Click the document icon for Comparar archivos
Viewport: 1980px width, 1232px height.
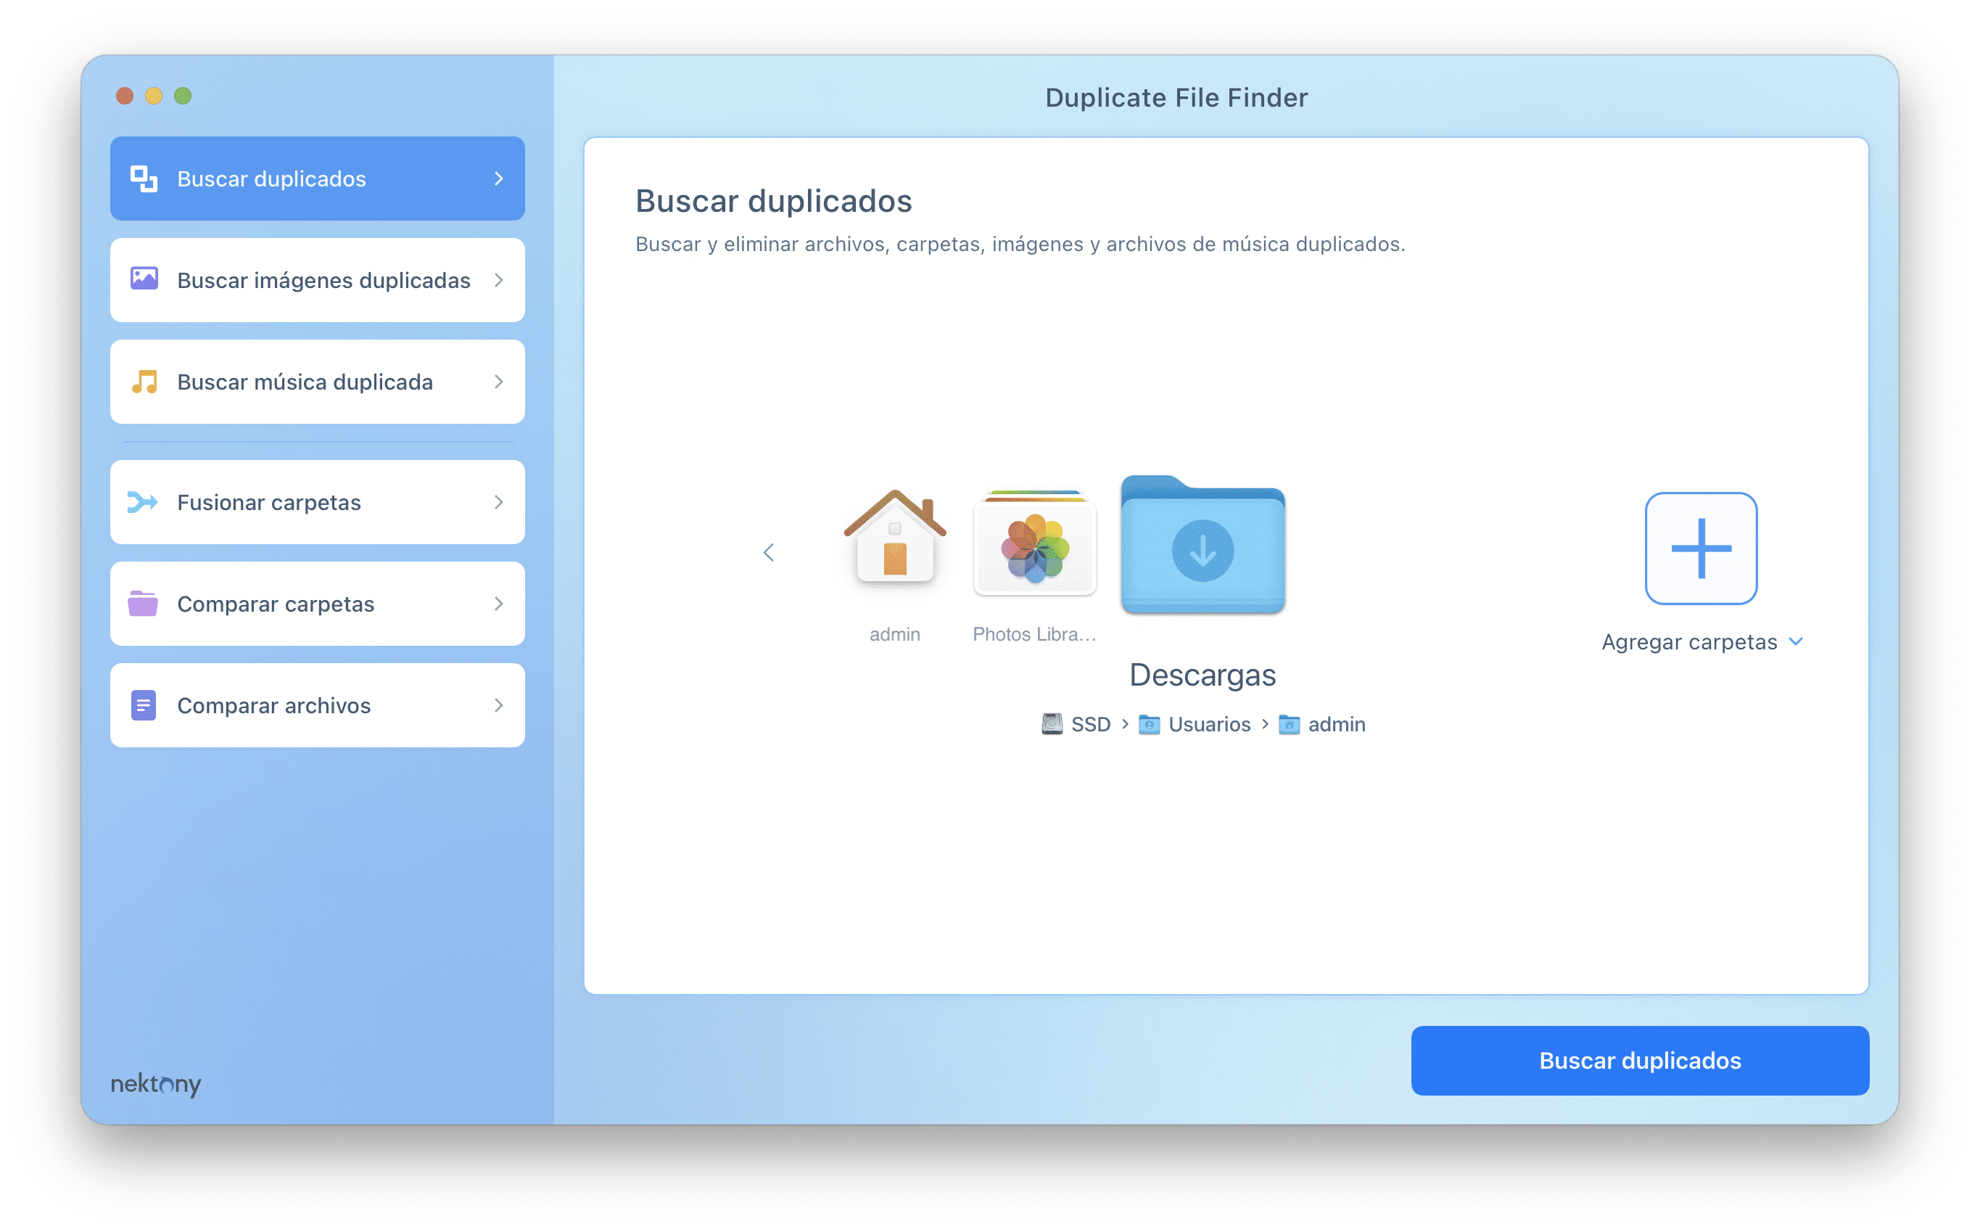click(144, 705)
